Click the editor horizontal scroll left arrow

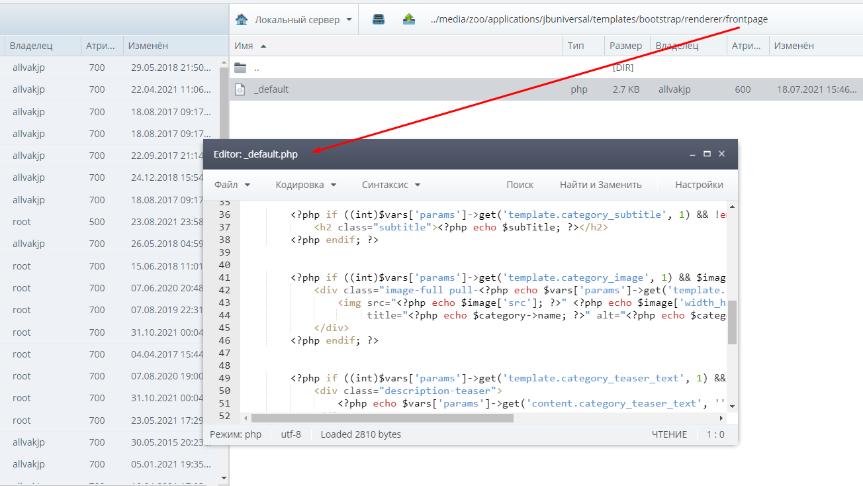[x=246, y=418]
